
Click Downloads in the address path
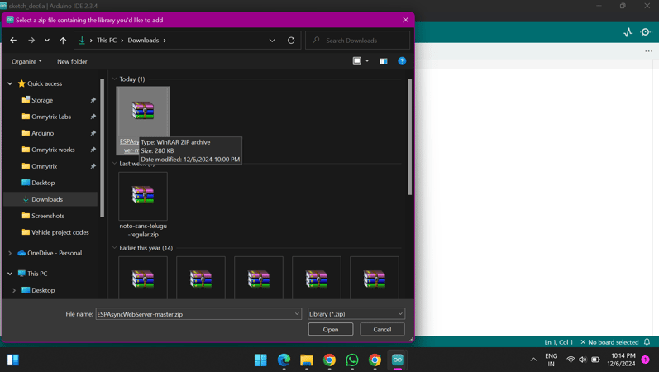point(143,41)
